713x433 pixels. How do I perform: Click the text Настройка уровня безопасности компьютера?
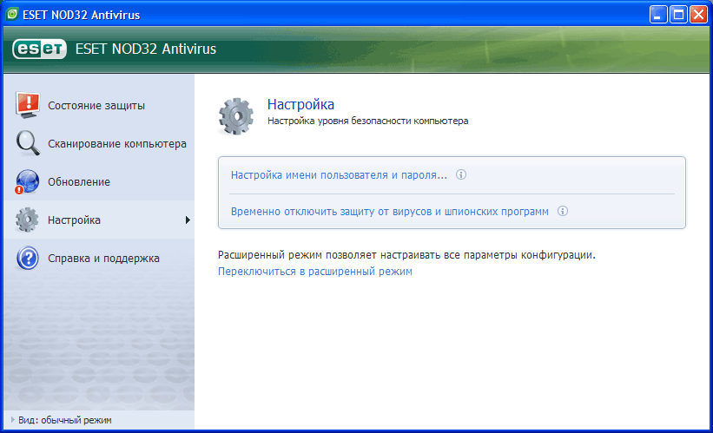pos(368,121)
